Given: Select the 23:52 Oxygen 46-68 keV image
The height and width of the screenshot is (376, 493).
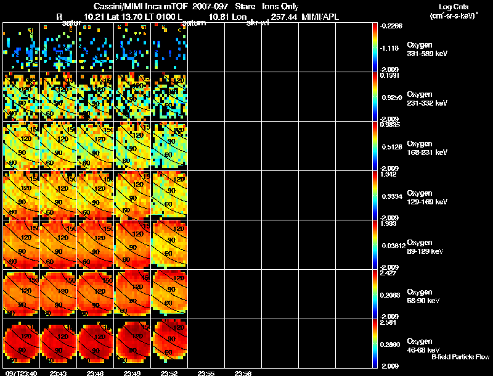Looking at the screenshot, I should (169, 343).
